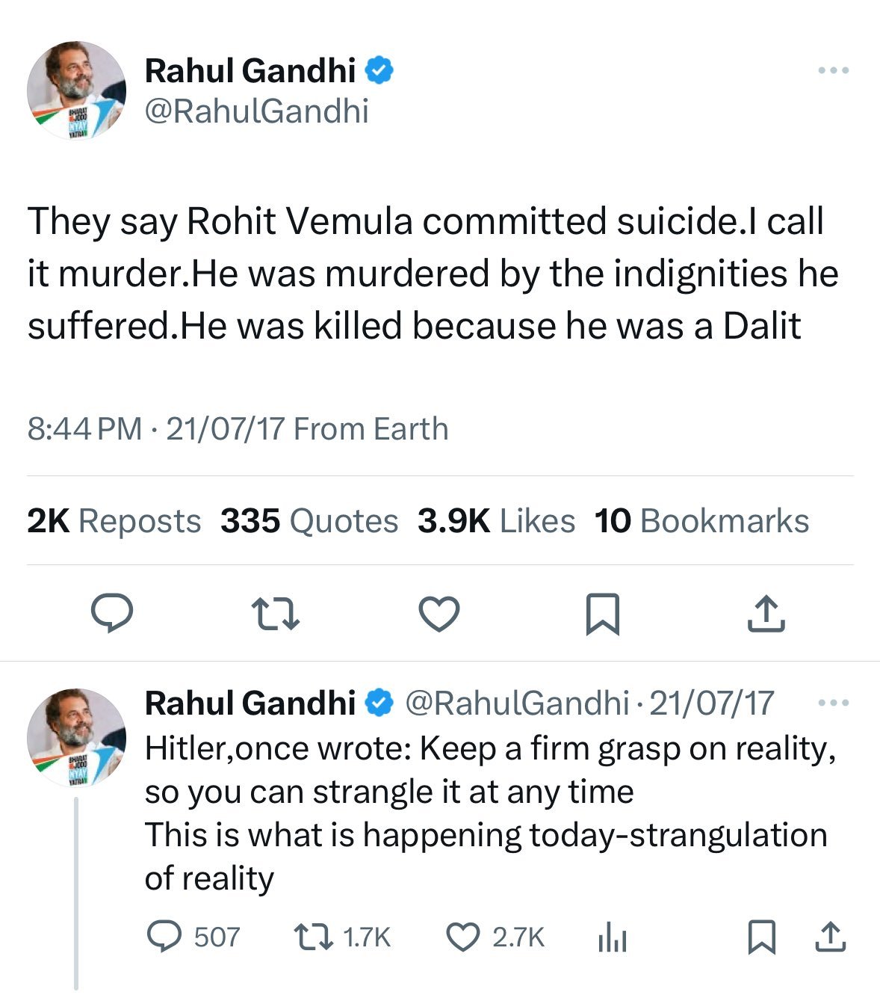
Task: Bookmark the Hitler quote reply tweet
Action: click(761, 937)
